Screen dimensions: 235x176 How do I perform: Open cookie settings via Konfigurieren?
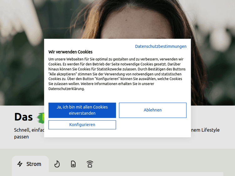[x=82, y=125]
